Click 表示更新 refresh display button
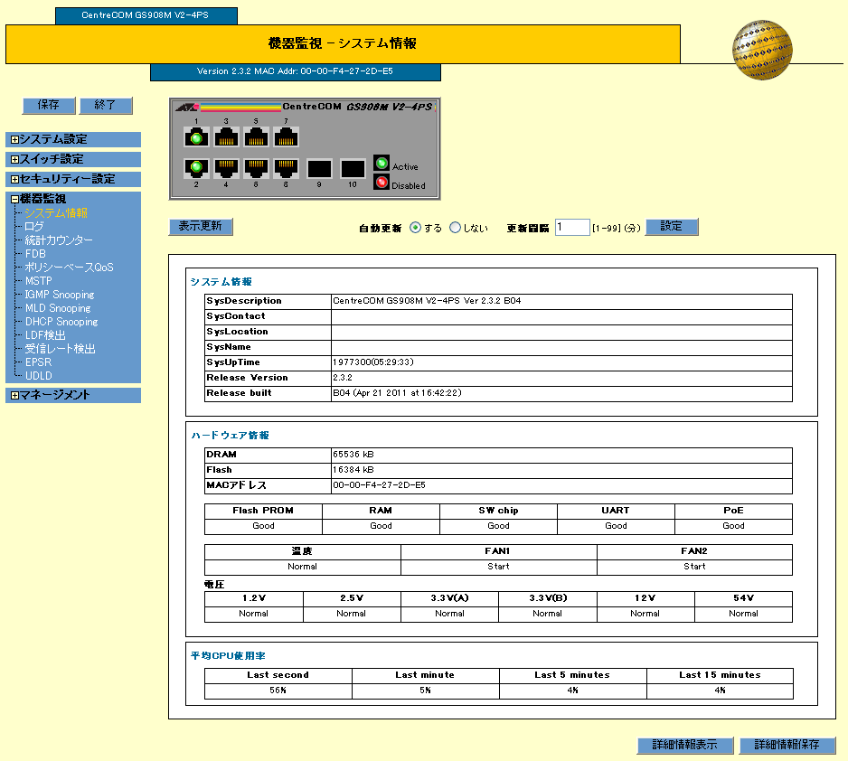 (201, 227)
